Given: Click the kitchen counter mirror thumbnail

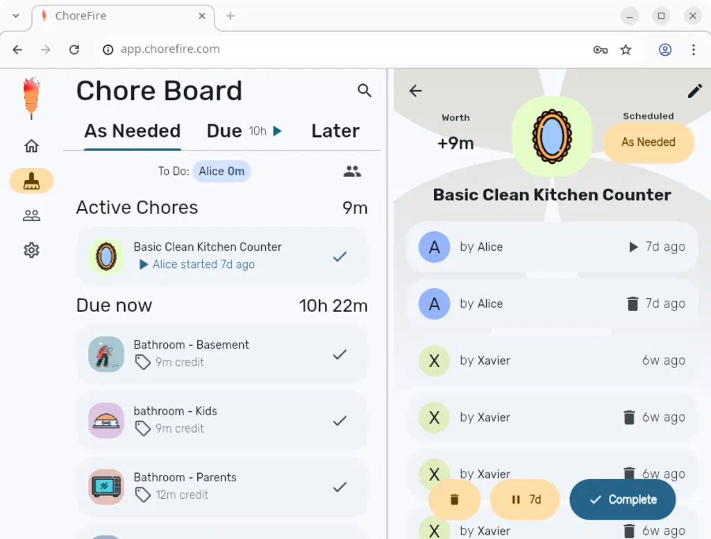Looking at the screenshot, I should pos(106,256).
